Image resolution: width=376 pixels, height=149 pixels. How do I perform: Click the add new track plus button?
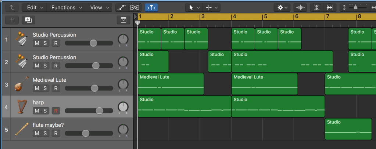(12, 20)
